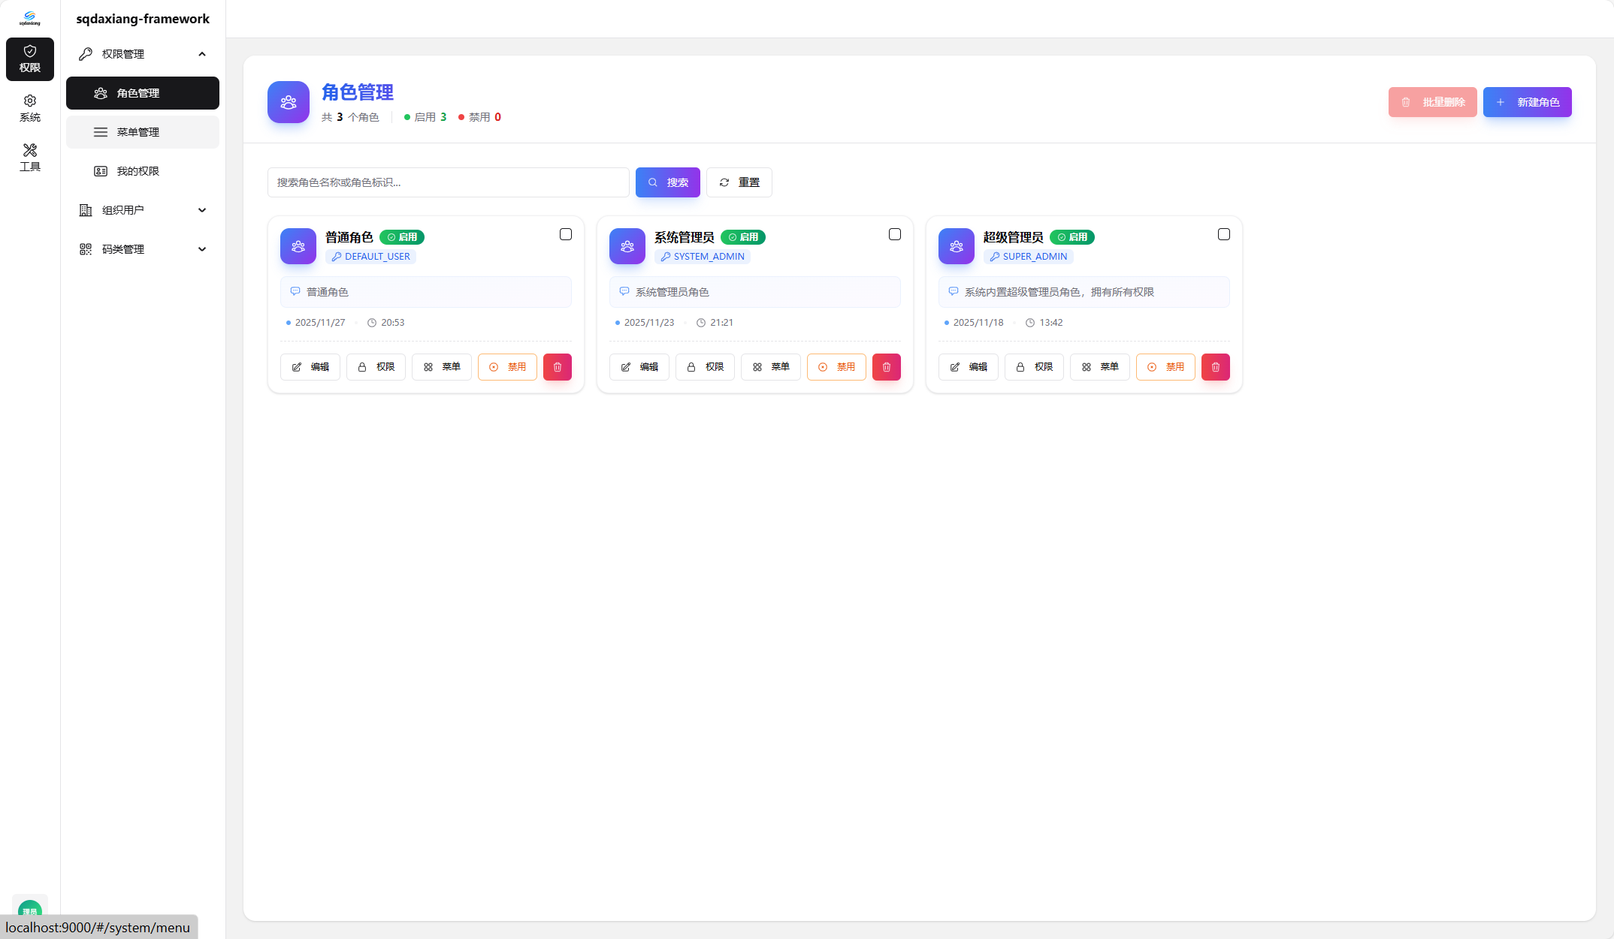Image resolution: width=1614 pixels, height=939 pixels.
Task: Delete the 普通角色 role via red trash icon
Action: point(558,367)
